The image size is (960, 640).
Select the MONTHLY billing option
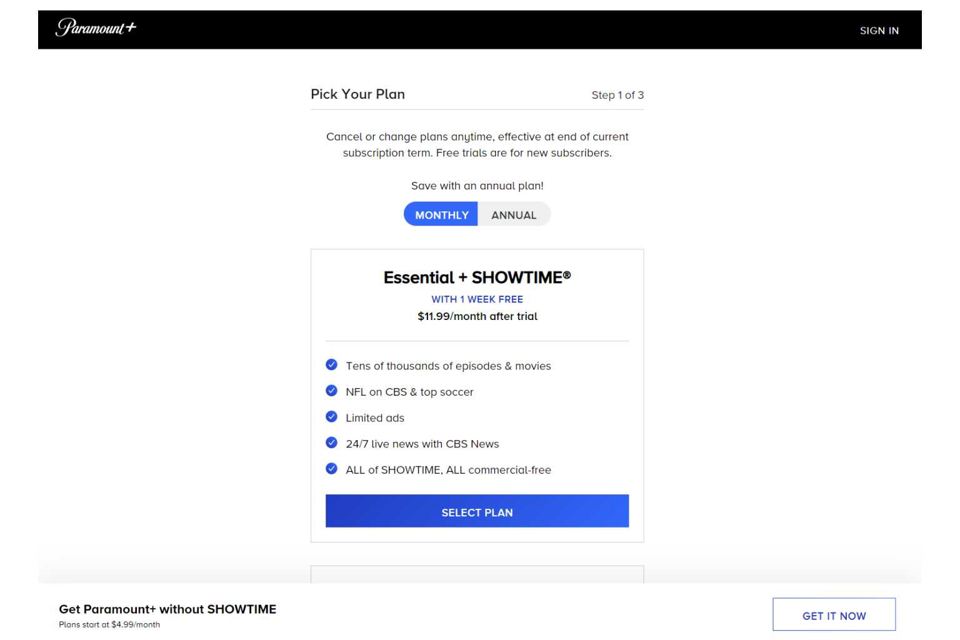[441, 214]
